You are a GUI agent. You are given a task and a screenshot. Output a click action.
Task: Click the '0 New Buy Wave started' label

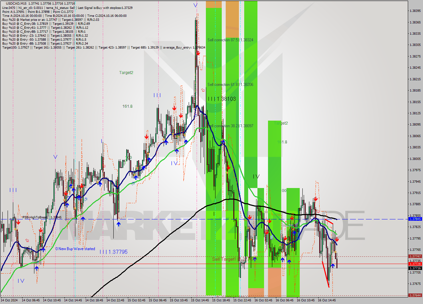tap(75, 249)
